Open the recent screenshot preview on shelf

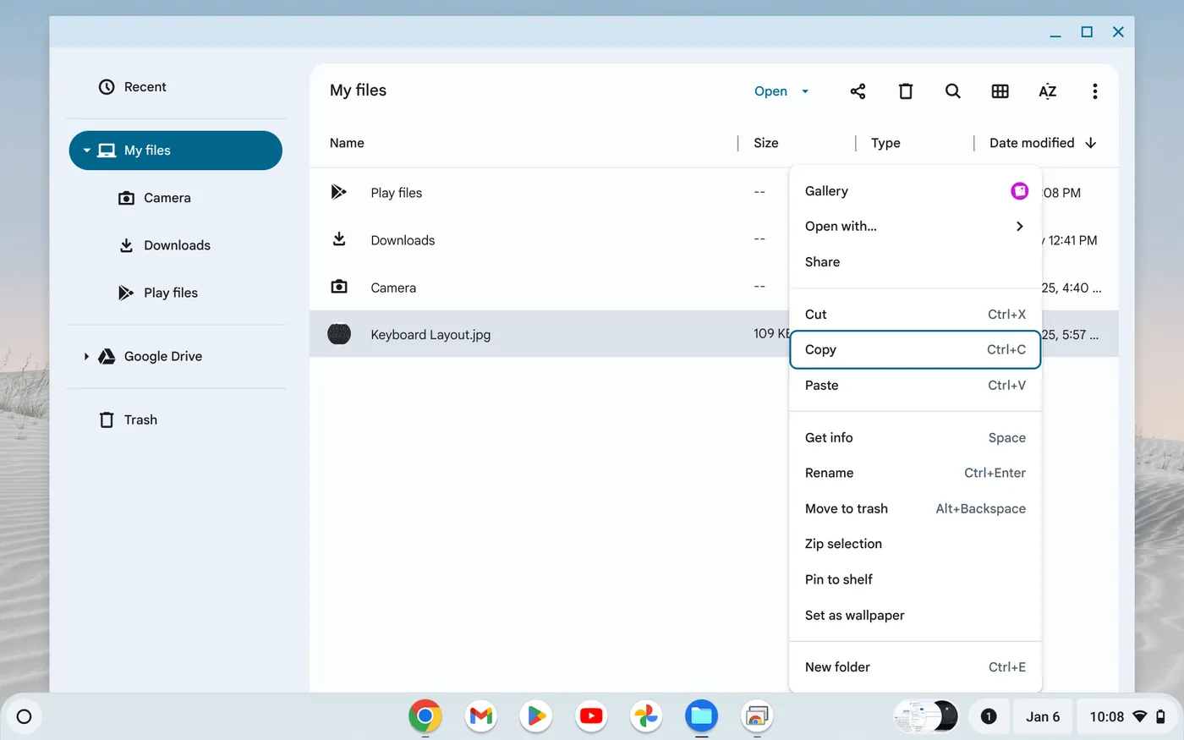[925, 716]
